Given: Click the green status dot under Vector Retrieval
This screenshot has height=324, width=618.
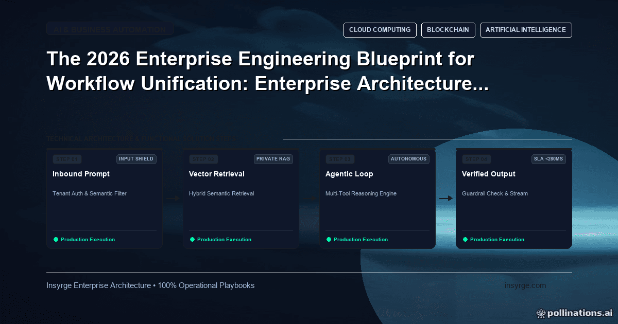Looking at the screenshot, I should point(192,239).
